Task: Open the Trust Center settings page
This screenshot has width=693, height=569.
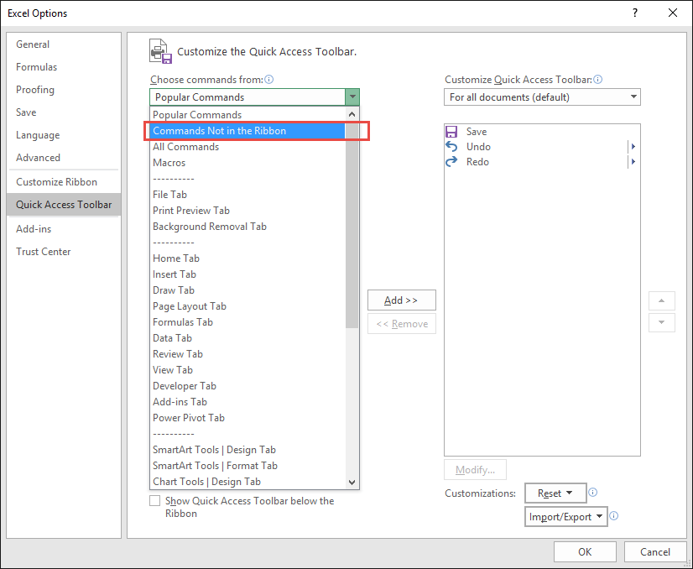Action: tap(43, 251)
